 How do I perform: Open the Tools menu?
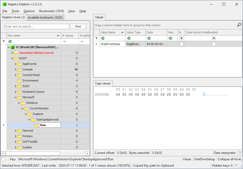coord(15,11)
